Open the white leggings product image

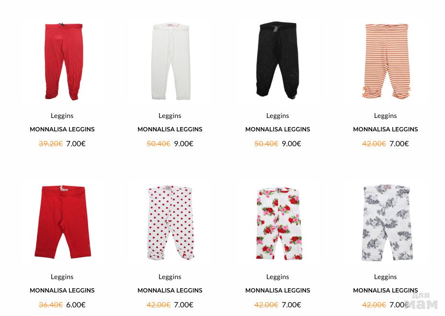[x=170, y=61]
